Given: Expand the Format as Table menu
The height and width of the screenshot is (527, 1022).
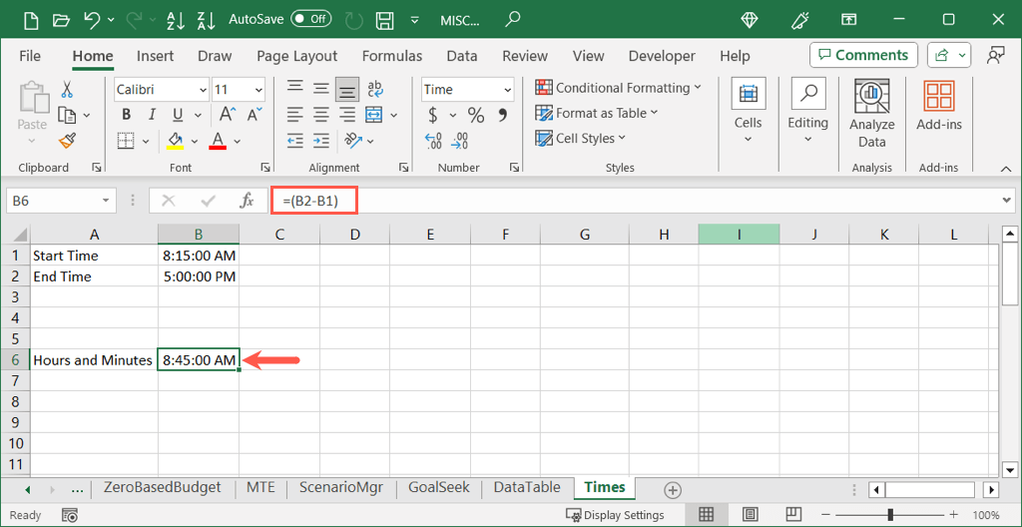Looking at the screenshot, I should [x=597, y=113].
